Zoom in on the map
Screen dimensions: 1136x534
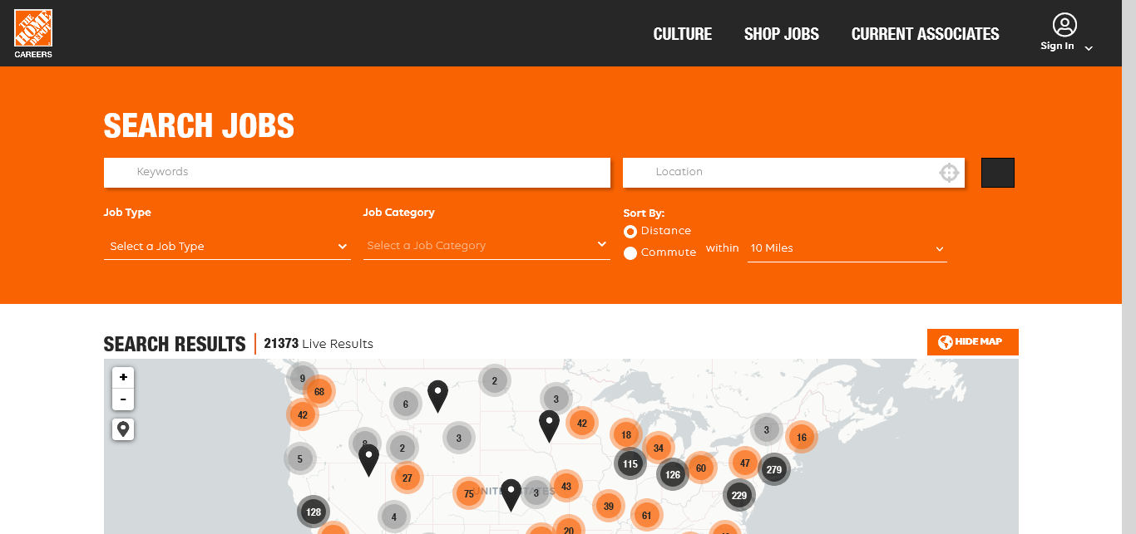tap(123, 377)
